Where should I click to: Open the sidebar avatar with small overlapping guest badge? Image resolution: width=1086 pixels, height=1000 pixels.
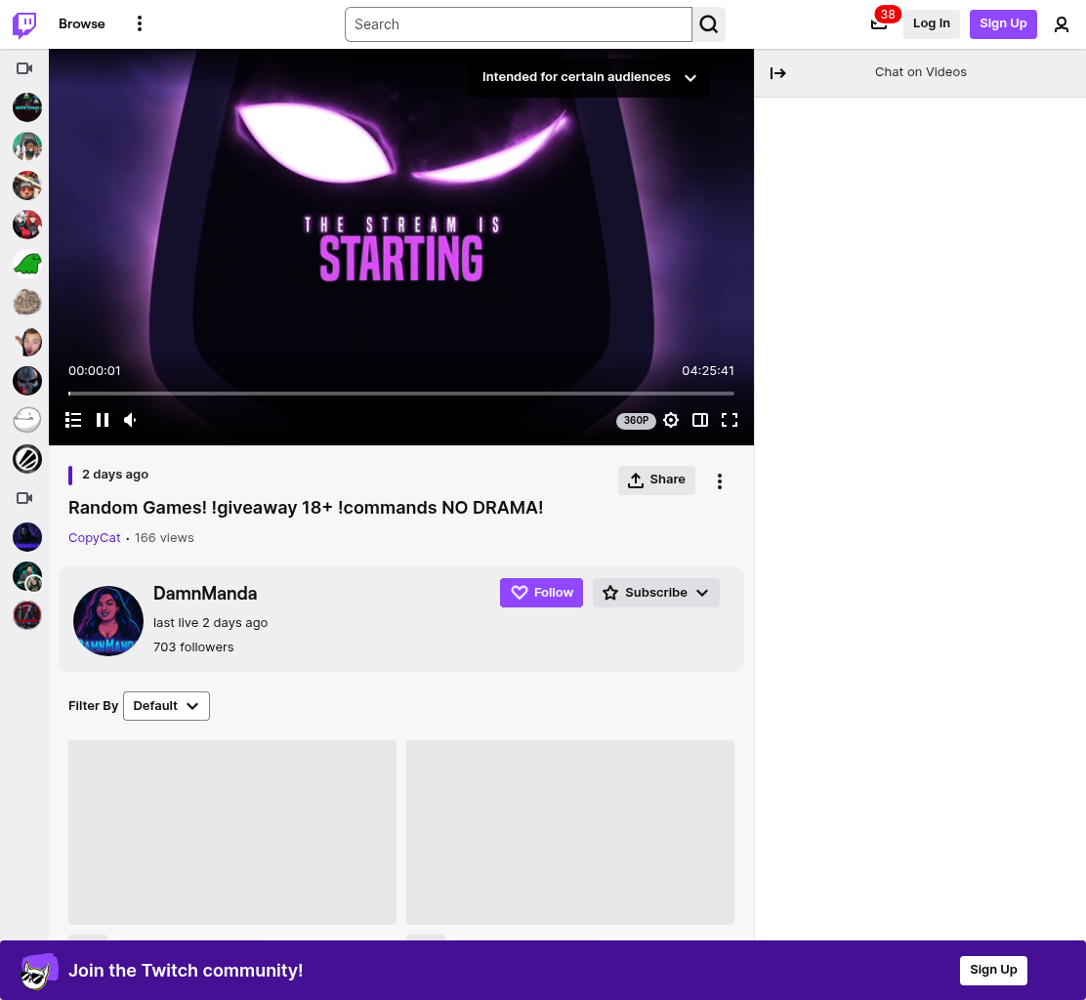[x=27, y=576]
